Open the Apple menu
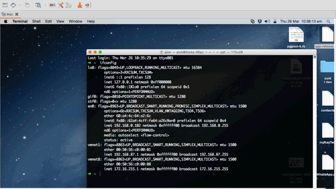The height and width of the screenshot is (189, 336). point(5,21)
